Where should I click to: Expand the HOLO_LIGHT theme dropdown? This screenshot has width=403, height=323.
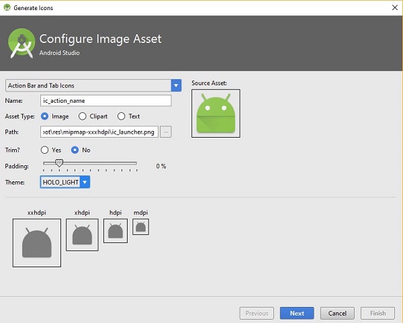tap(85, 182)
